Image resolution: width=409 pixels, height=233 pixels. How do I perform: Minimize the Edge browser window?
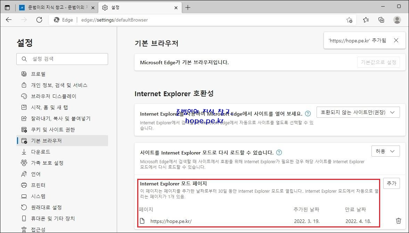(x=383, y=6)
